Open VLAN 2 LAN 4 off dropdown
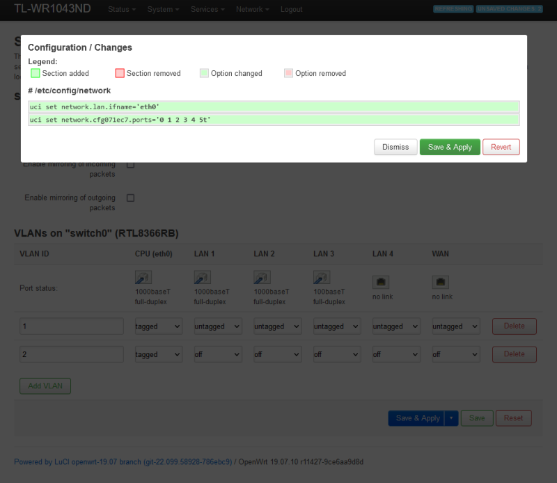 [396, 354]
